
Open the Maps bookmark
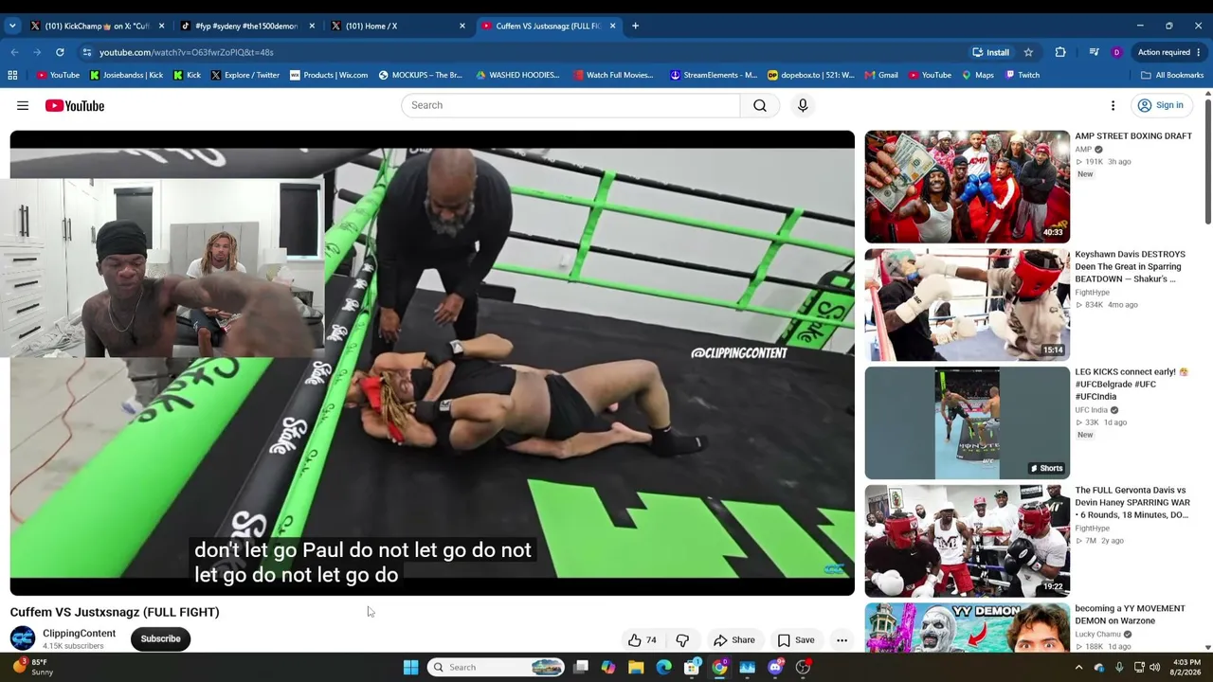click(x=977, y=75)
